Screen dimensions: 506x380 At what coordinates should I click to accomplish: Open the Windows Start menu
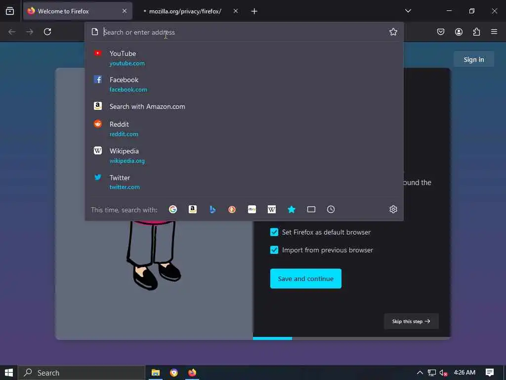pos(9,373)
